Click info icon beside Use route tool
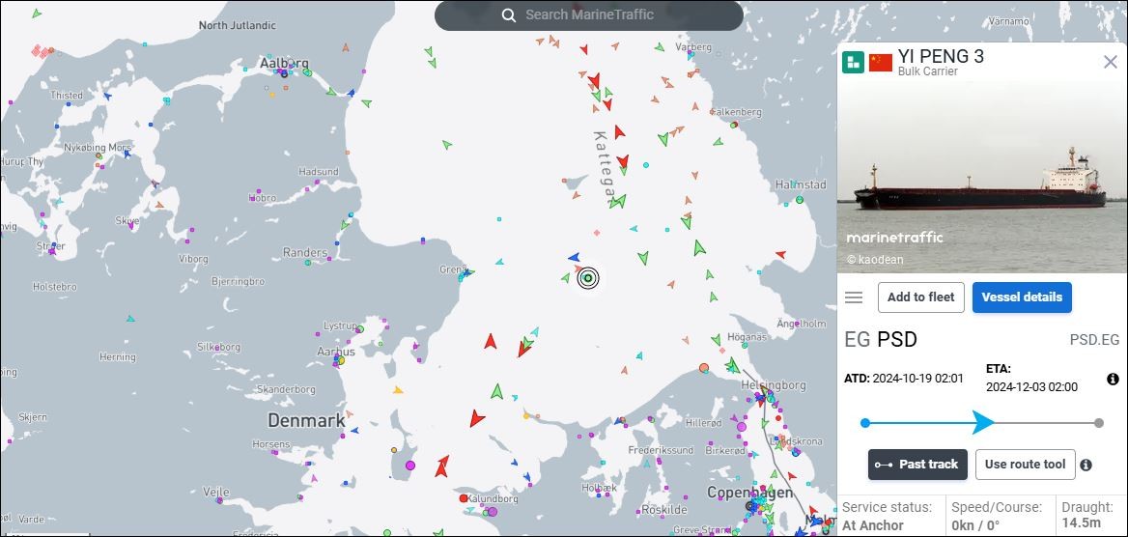1128x537 pixels. (1086, 465)
